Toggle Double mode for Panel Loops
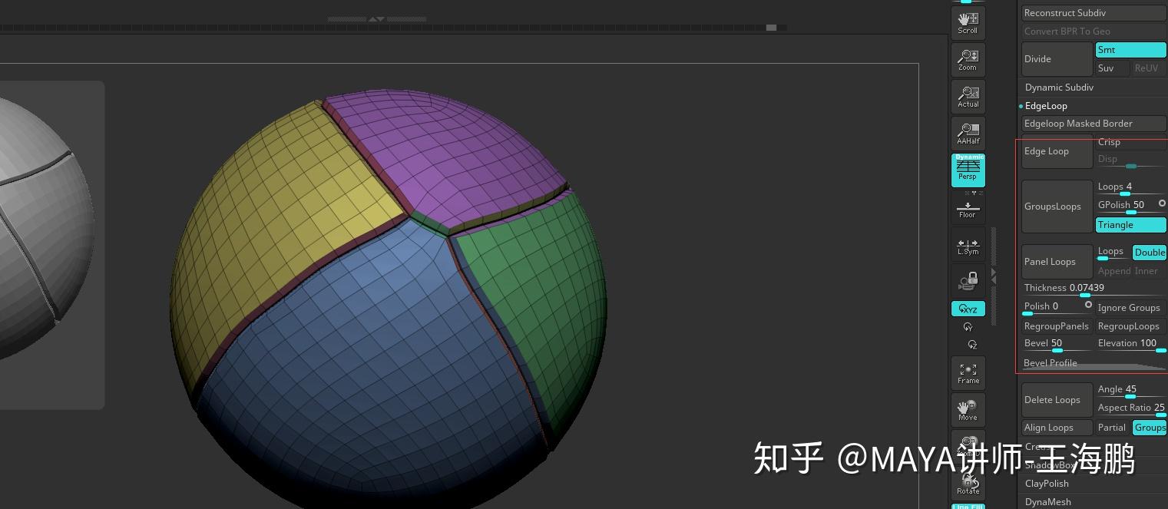The width and height of the screenshot is (1168, 509). coord(1149,252)
